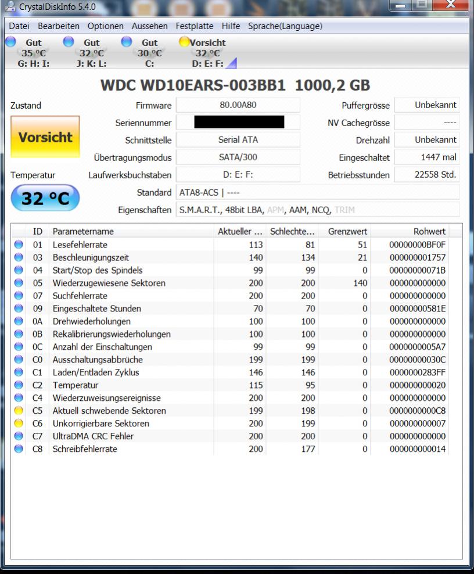Click the status orb of Eingeschaltete Stunden

[19, 308]
